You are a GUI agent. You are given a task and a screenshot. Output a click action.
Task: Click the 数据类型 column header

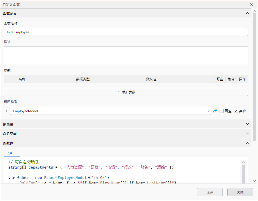(109, 79)
